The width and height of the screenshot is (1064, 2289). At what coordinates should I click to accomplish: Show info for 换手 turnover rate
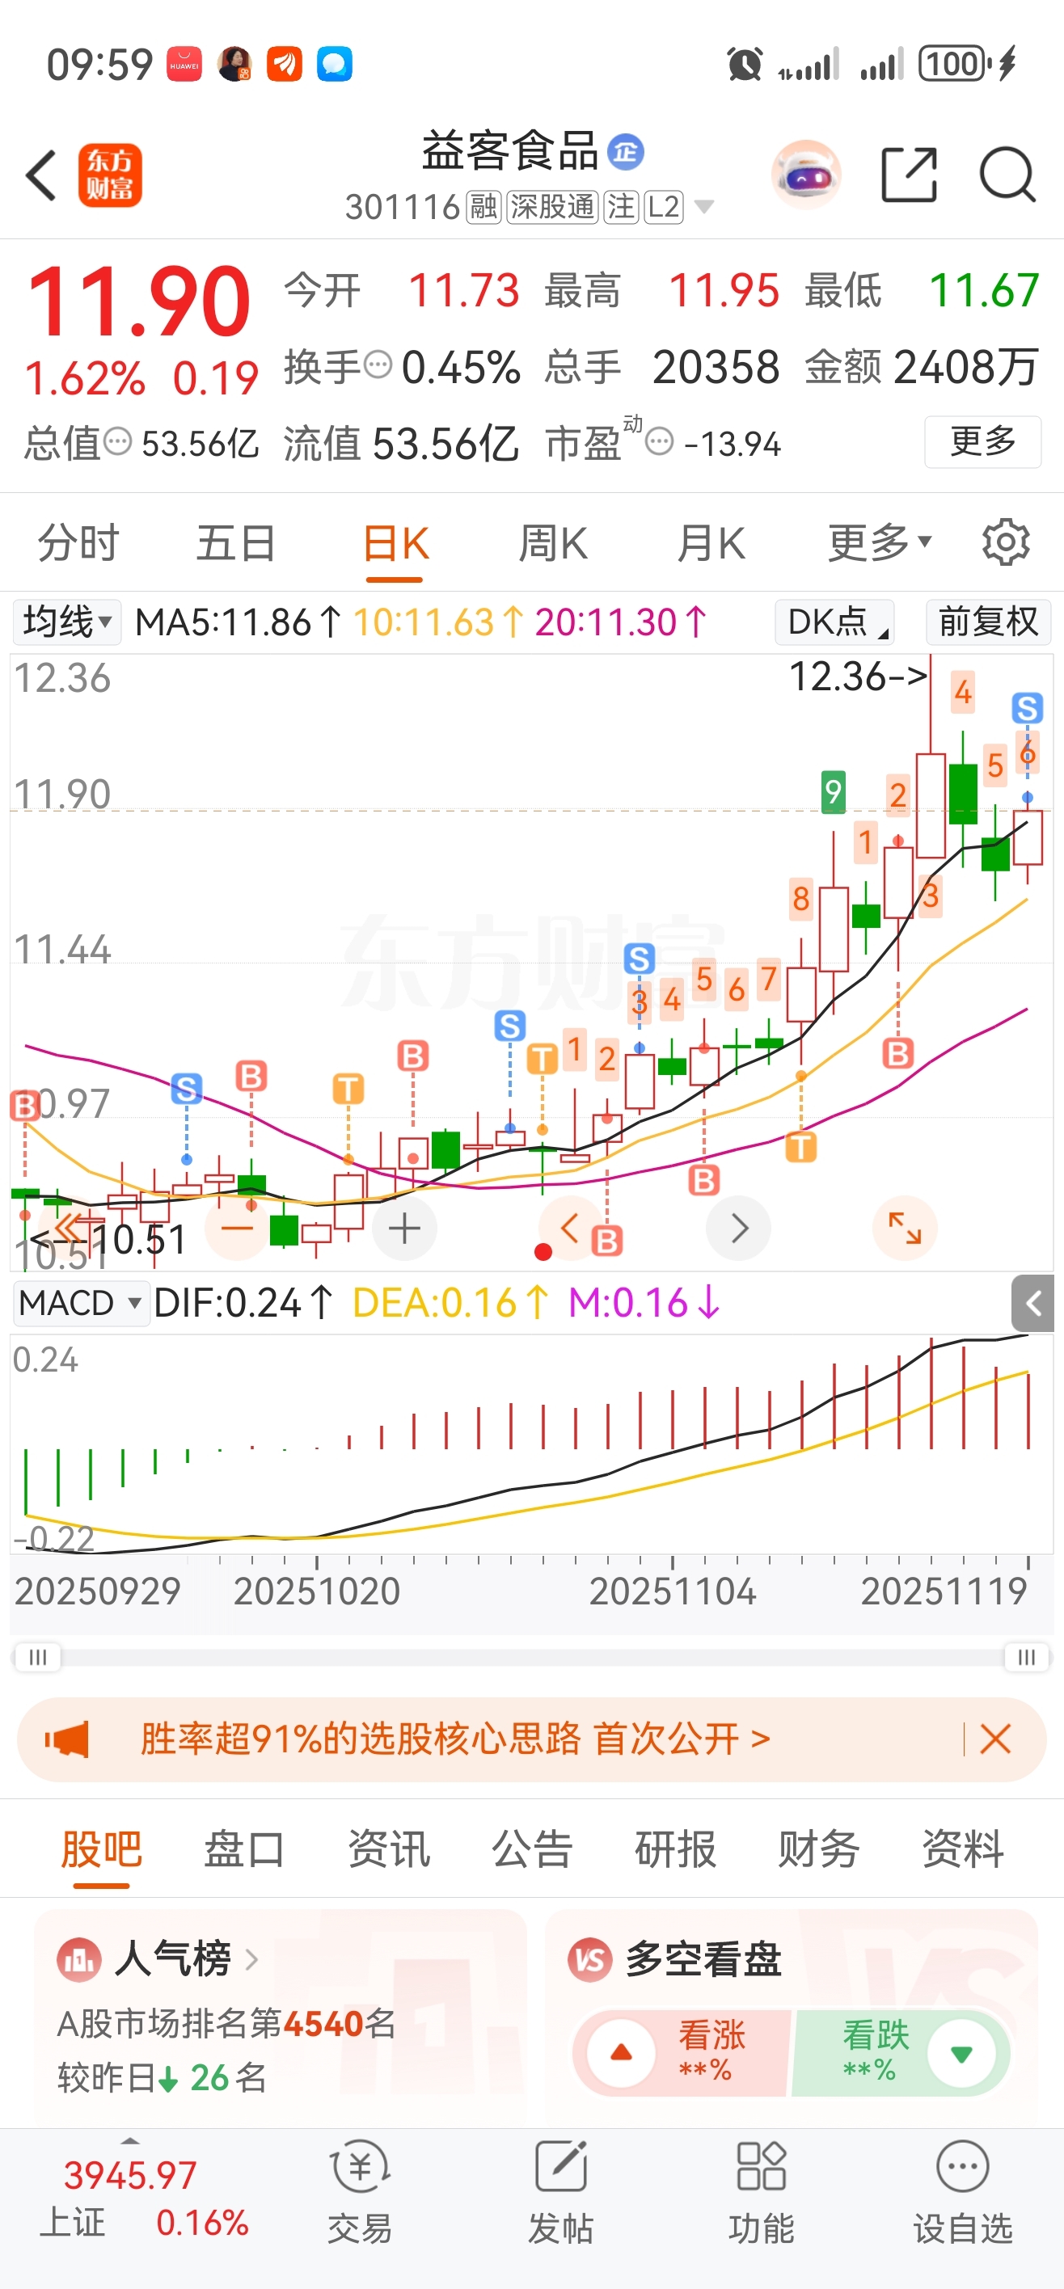tap(378, 365)
